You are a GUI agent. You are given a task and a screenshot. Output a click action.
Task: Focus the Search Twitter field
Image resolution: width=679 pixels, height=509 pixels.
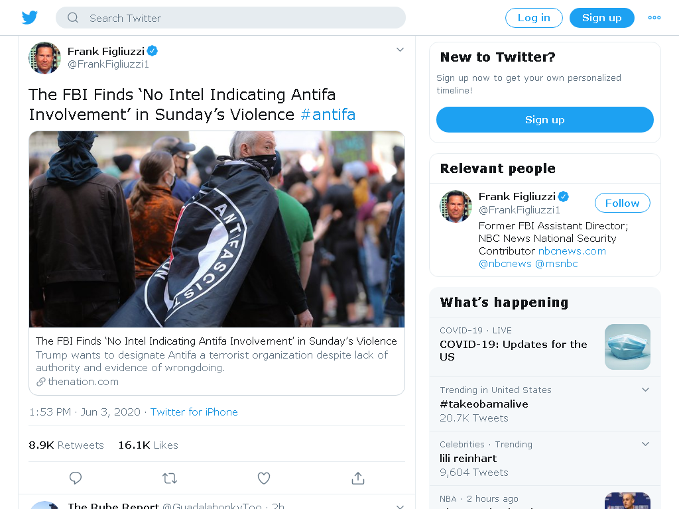point(231,18)
